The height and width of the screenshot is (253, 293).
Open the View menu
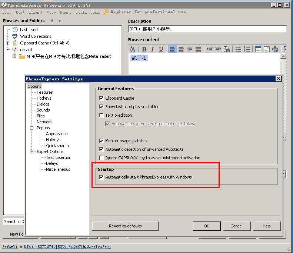pos(51,12)
